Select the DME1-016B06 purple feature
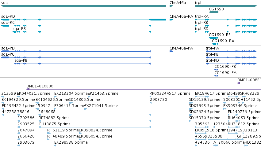The height and width of the screenshot is (147, 261). (x=144, y=89)
